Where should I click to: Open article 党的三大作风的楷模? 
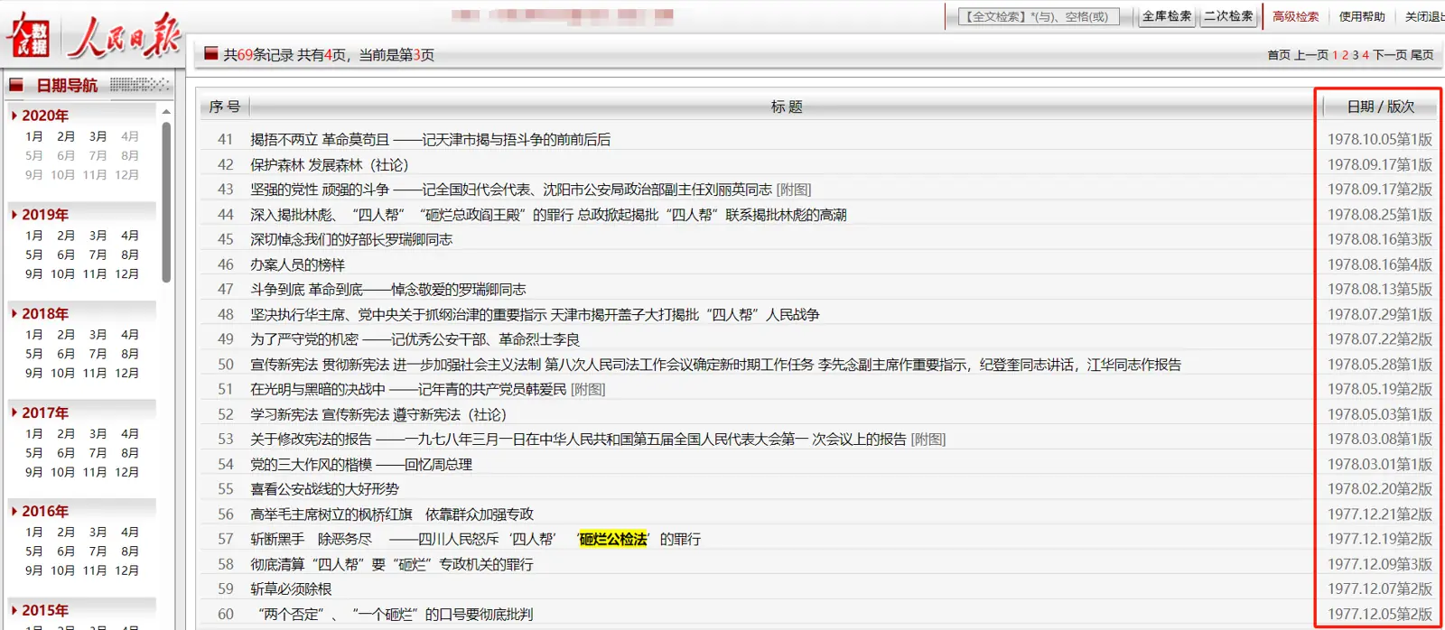pyautogui.click(x=361, y=465)
